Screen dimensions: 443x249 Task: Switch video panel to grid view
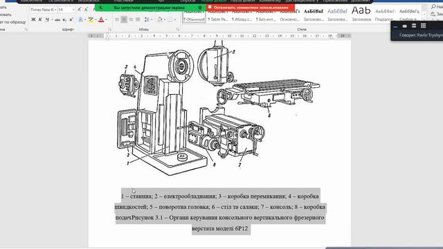coord(423,26)
